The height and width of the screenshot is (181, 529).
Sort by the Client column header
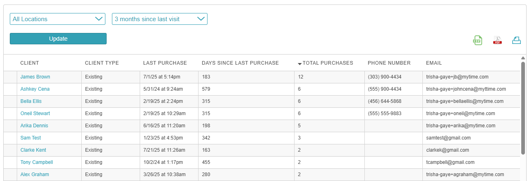coord(29,63)
